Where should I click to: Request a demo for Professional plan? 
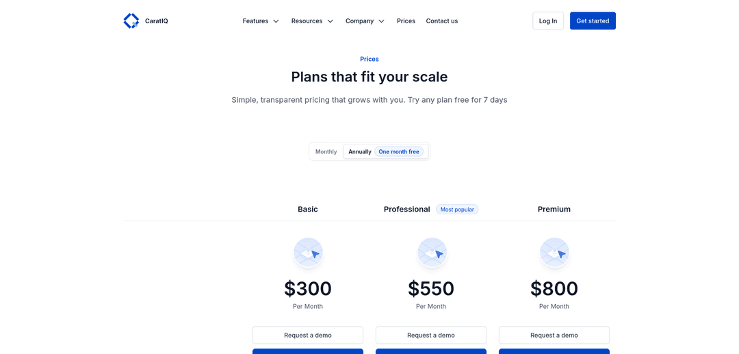pos(431,335)
